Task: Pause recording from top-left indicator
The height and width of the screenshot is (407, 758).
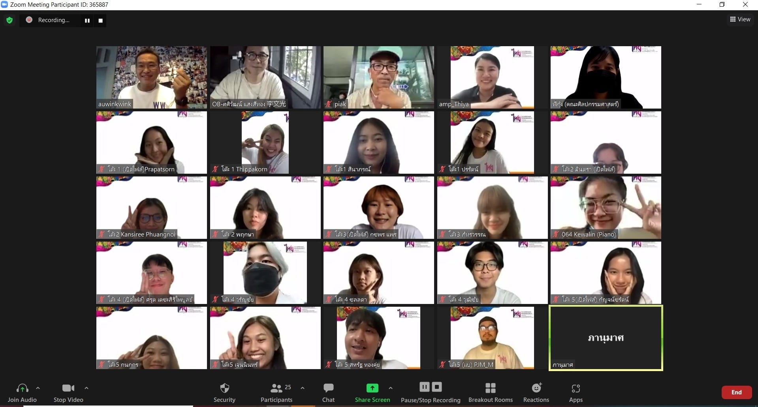Action: tap(87, 21)
